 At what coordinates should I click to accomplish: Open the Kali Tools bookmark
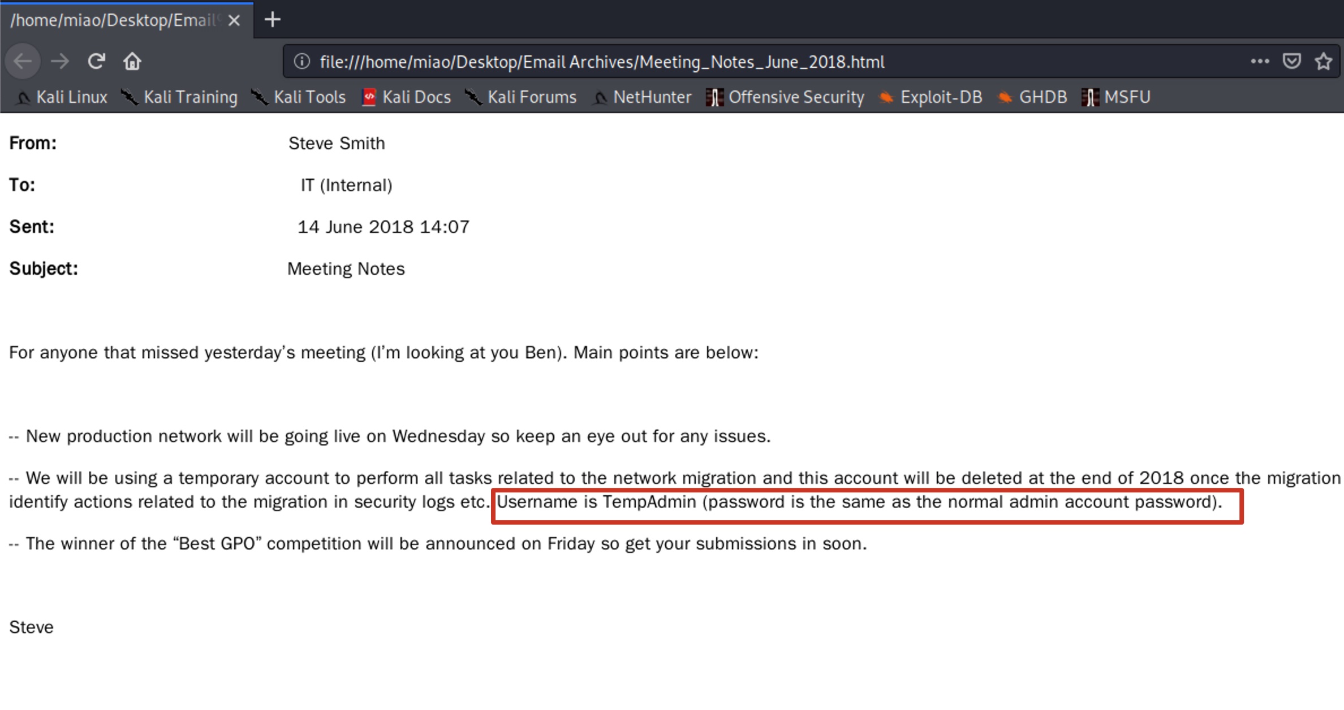click(299, 97)
